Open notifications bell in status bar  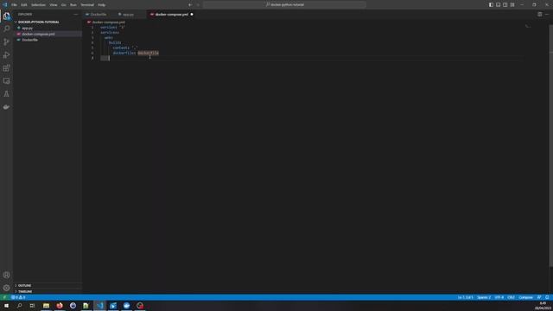tap(547, 297)
